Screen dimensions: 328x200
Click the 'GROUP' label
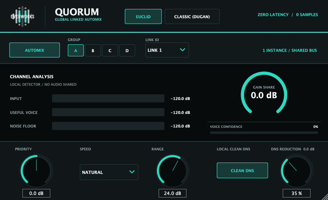click(x=74, y=40)
